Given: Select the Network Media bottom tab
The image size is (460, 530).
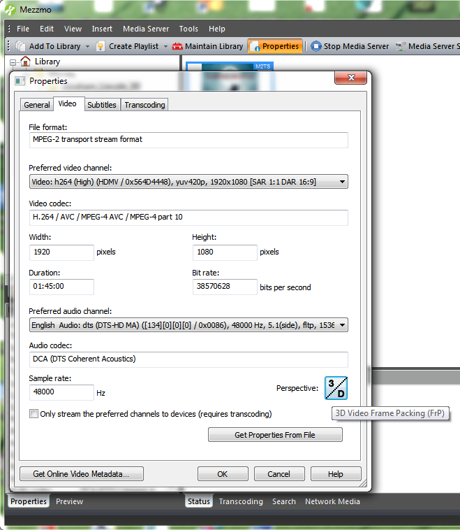Looking at the screenshot, I should click(x=332, y=501).
